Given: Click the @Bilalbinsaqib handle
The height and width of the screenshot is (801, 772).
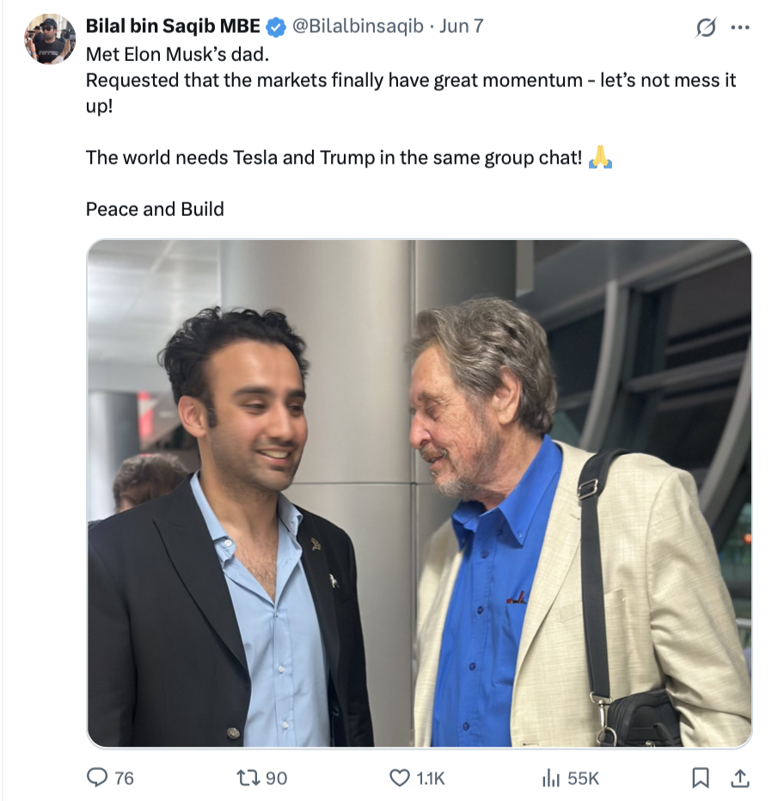Looking at the screenshot, I should pos(358,26).
